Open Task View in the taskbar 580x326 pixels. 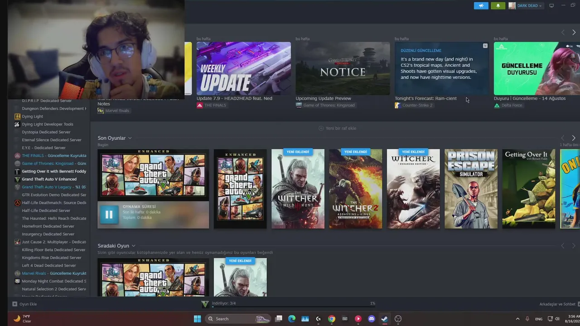pos(279,319)
